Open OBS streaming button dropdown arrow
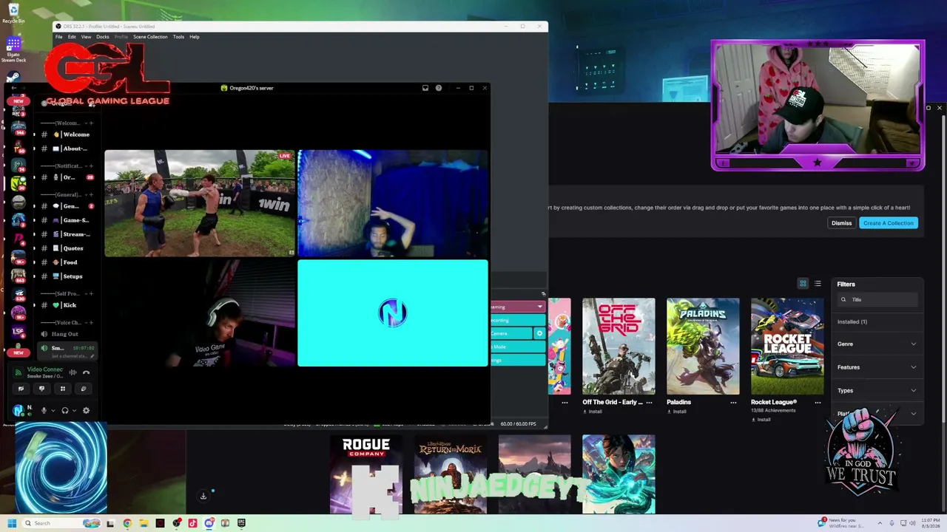The height and width of the screenshot is (532, 947). pyautogui.click(x=539, y=307)
